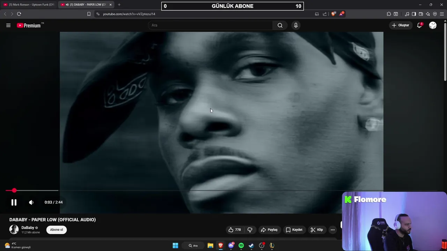Viewport: 447px width, 251px height.
Task: Open the browser main menu
Action: (x=442, y=14)
